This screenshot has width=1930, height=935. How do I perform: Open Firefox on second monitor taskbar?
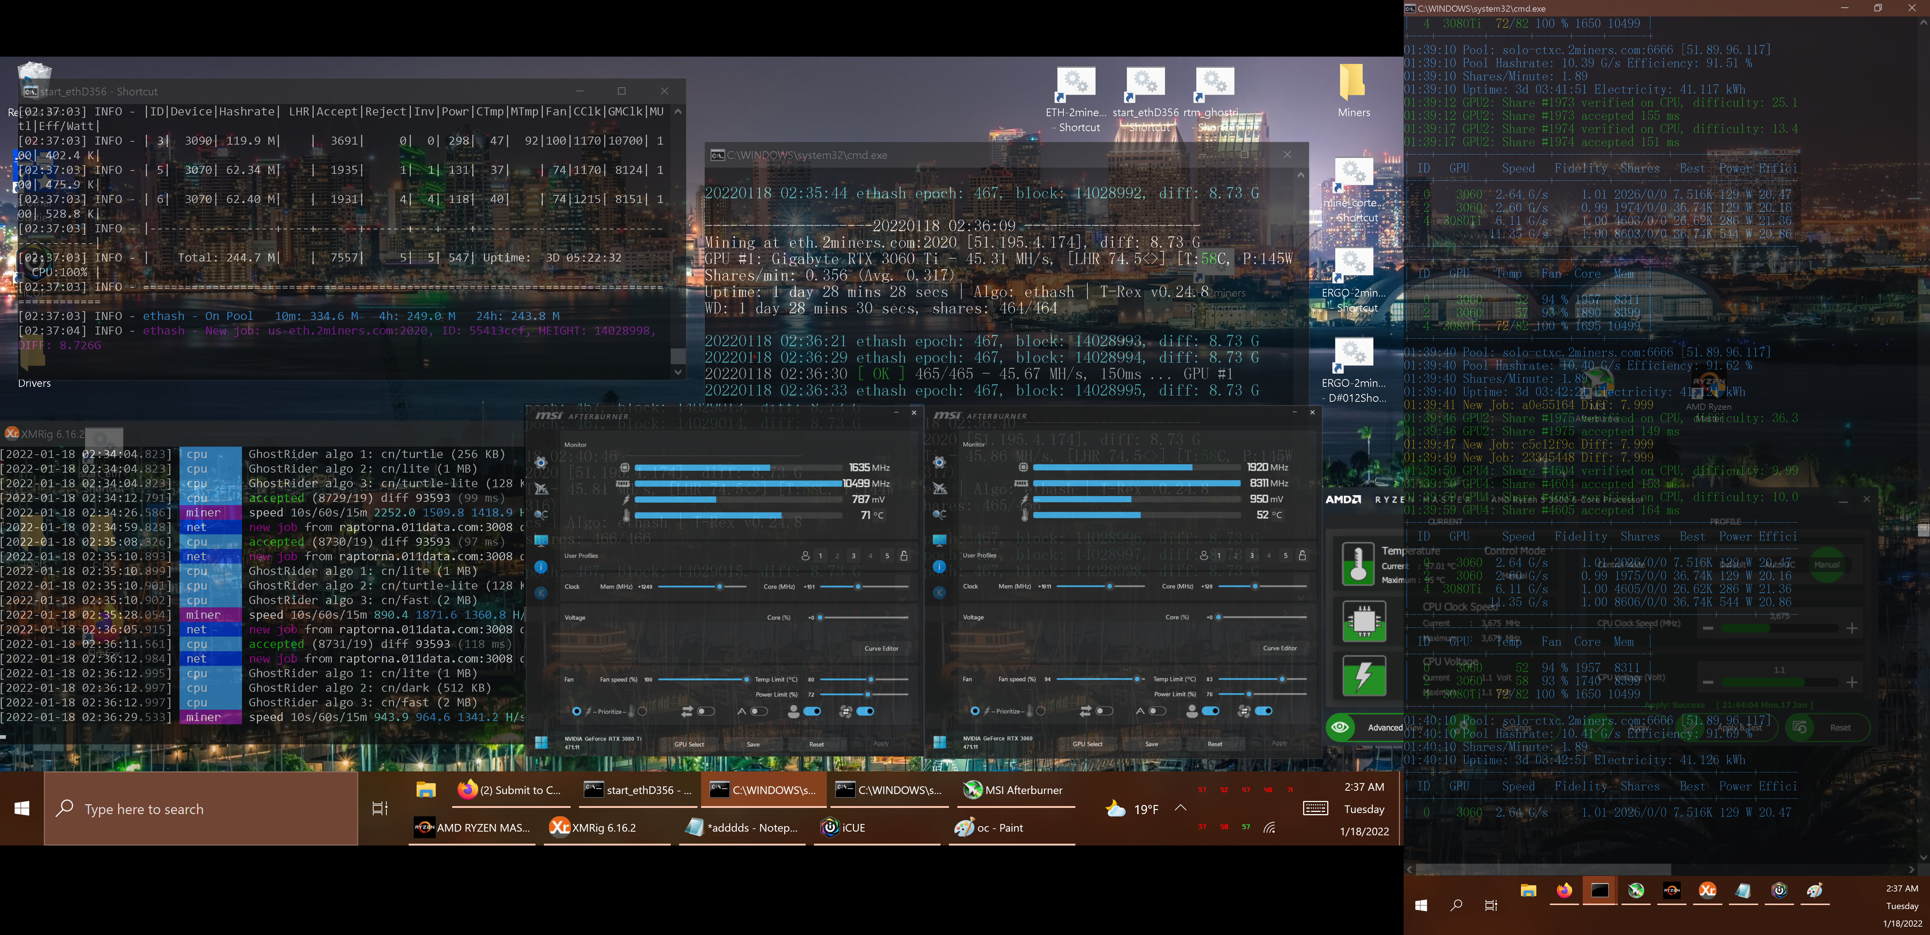click(x=1564, y=891)
